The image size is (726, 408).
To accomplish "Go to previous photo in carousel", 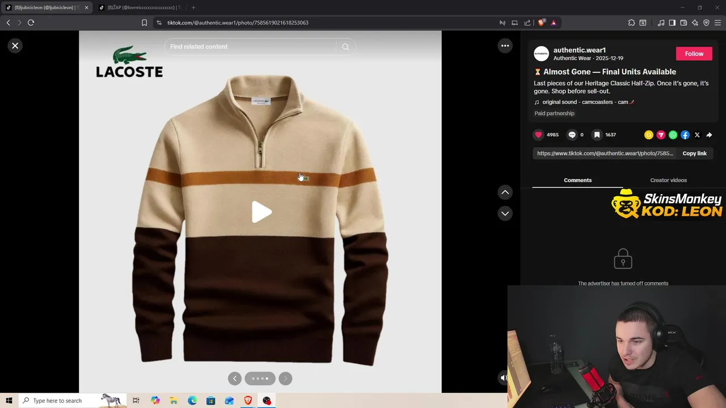I will [x=235, y=379].
